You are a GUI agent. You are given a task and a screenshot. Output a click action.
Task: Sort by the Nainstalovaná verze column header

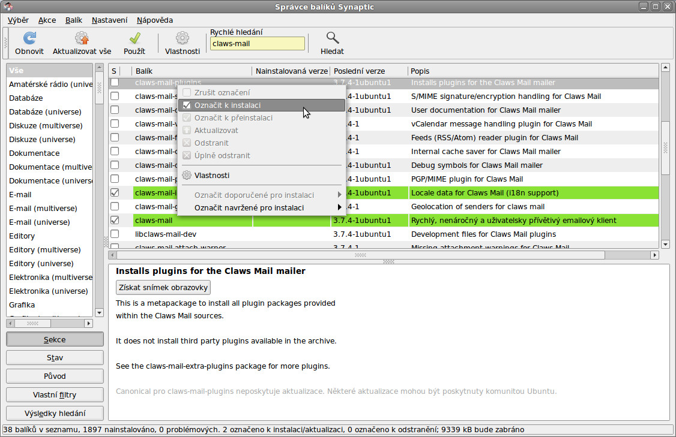click(291, 71)
